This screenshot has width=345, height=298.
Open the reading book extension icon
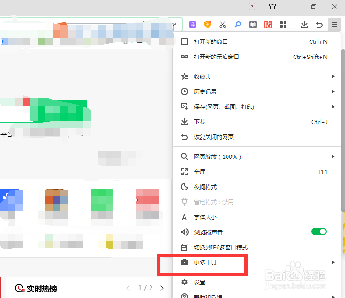point(253,25)
